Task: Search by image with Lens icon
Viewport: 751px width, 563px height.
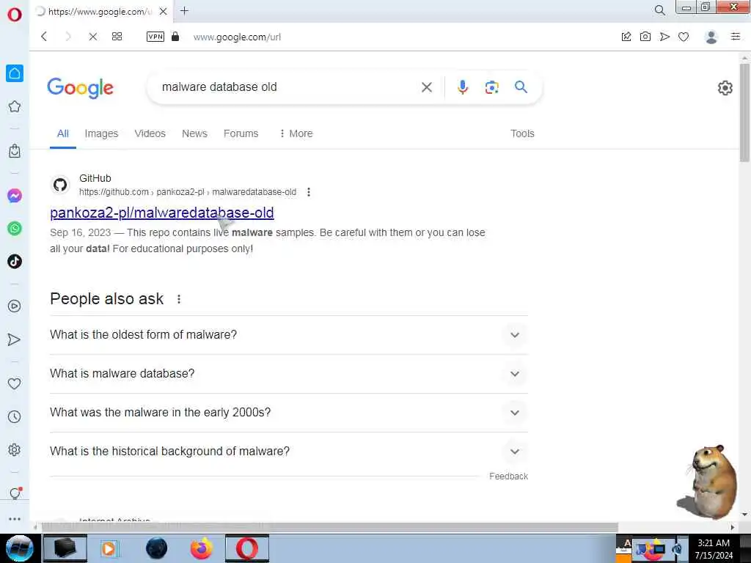Action: pyautogui.click(x=492, y=87)
